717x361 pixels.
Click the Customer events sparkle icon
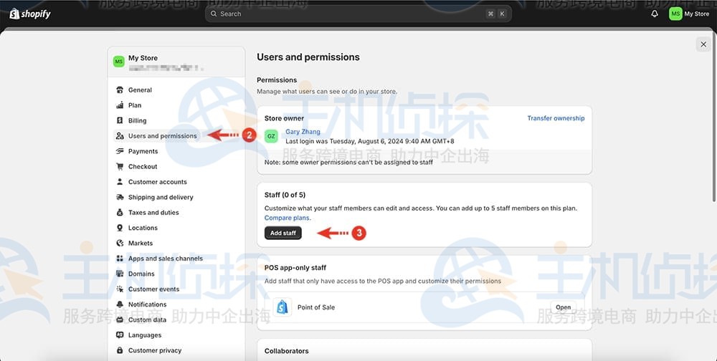pyautogui.click(x=120, y=289)
